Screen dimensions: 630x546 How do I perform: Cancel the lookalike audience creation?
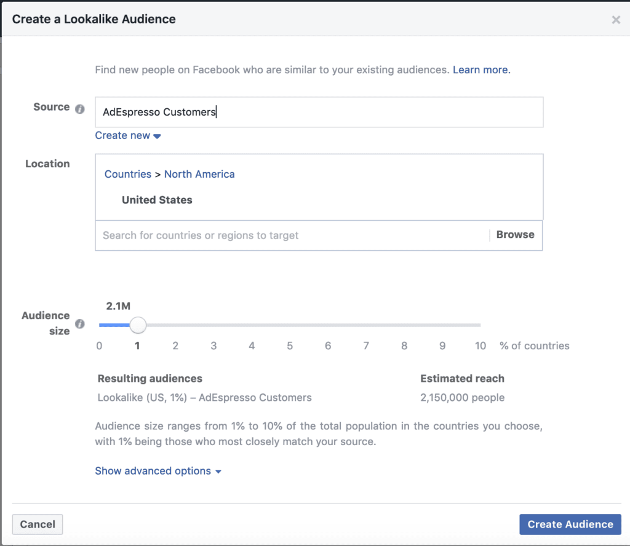(37, 524)
